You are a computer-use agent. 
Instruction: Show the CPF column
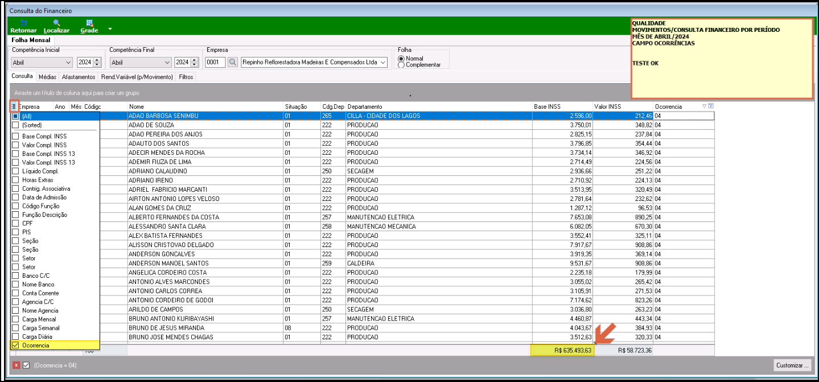click(x=15, y=223)
